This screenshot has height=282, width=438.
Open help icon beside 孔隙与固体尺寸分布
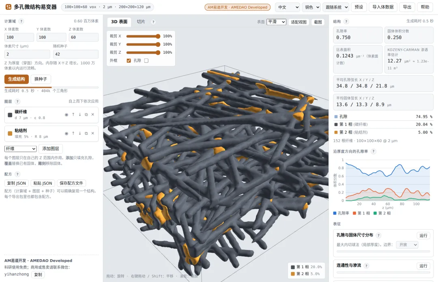(378, 235)
